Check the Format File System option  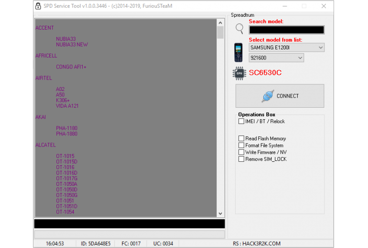(x=241, y=145)
